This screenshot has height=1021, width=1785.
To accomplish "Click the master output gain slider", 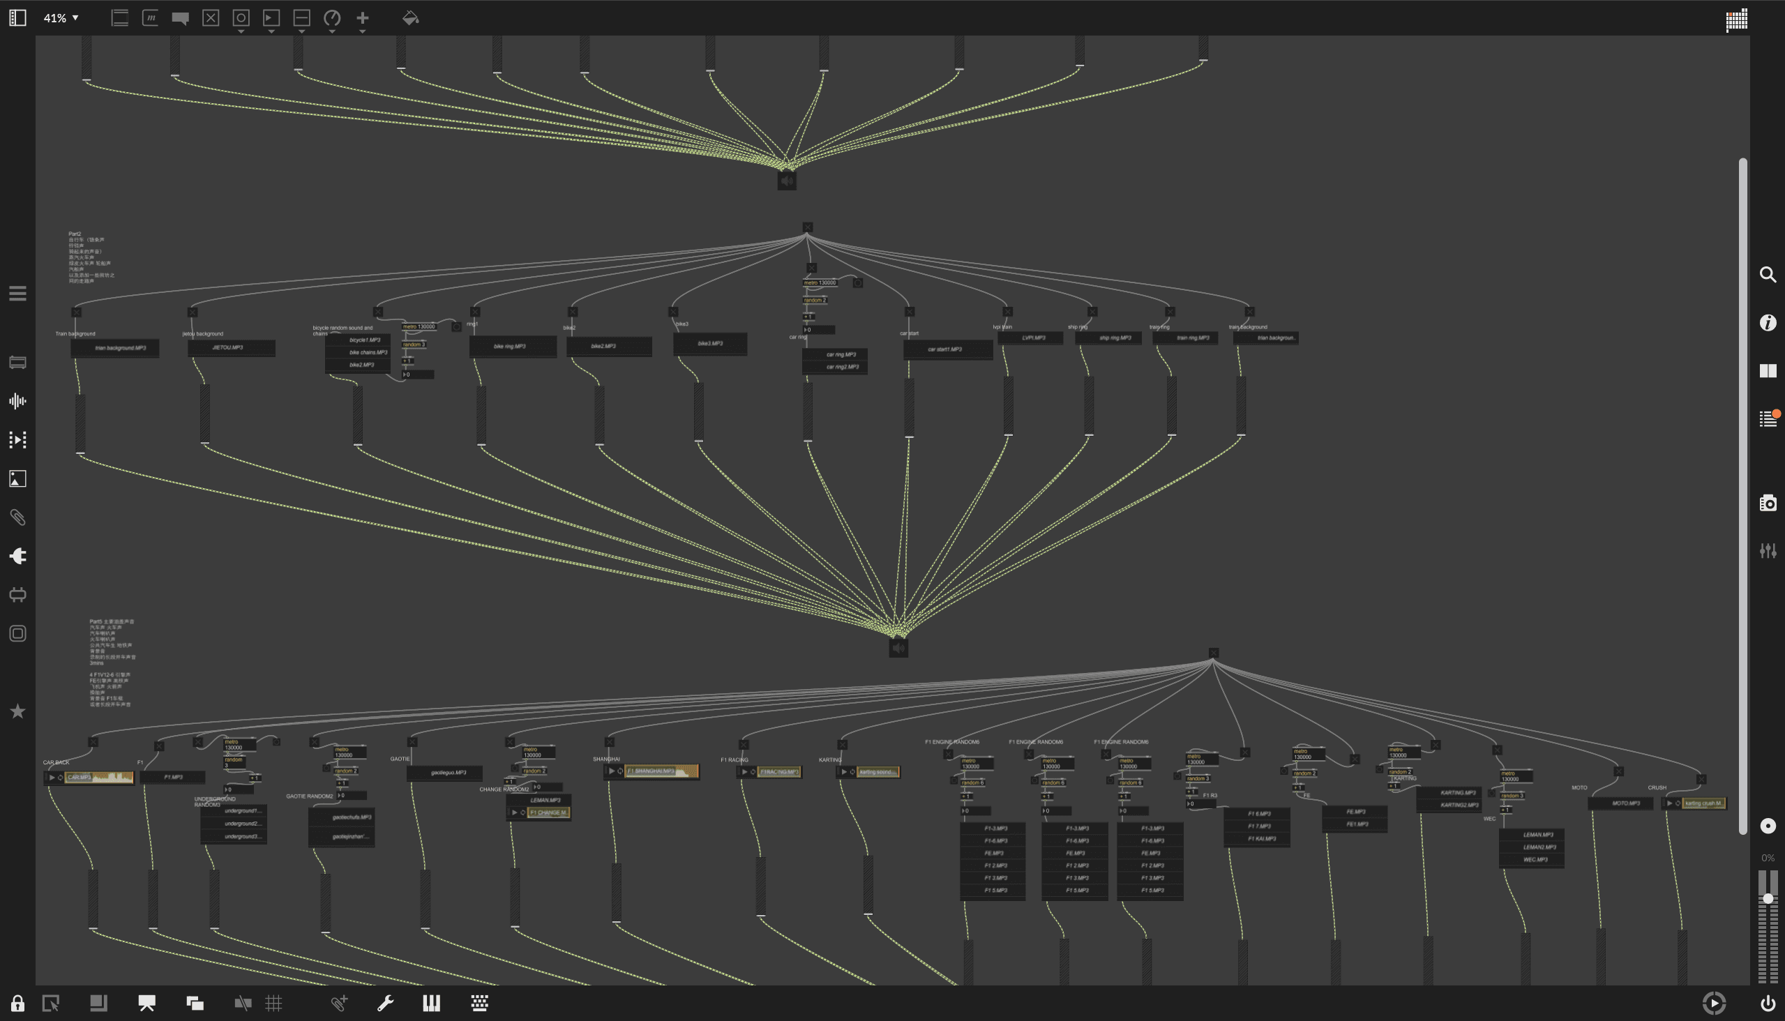I will pyautogui.click(x=1768, y=899).
